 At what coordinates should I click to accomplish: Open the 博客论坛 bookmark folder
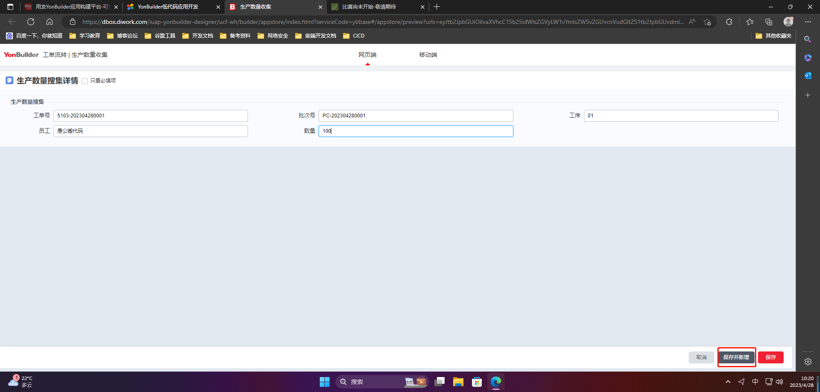point(122,36)
